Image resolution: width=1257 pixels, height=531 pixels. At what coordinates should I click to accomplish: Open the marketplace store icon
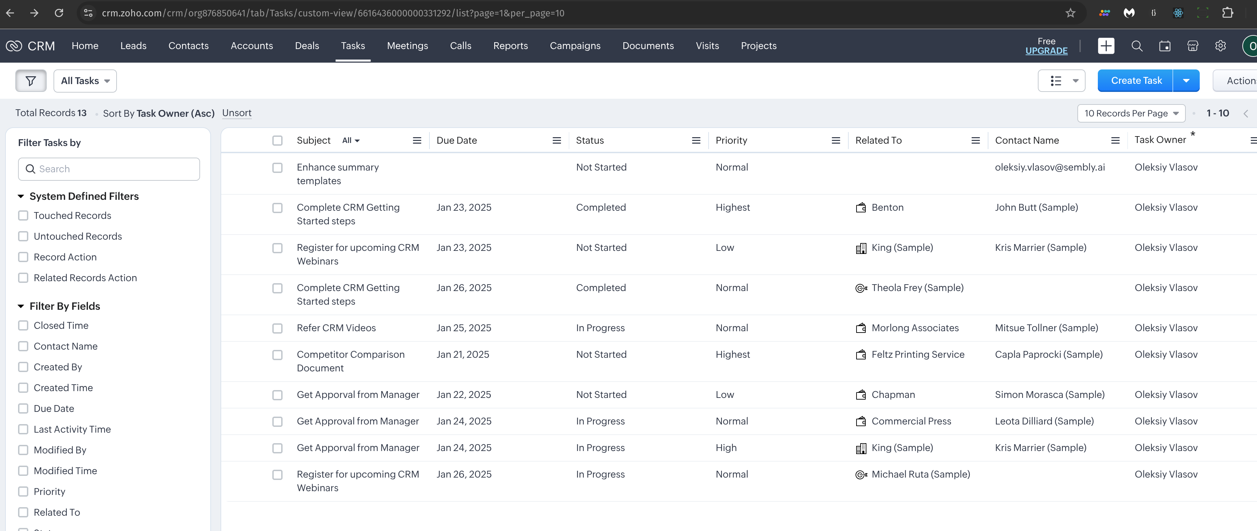point(1193,46)
